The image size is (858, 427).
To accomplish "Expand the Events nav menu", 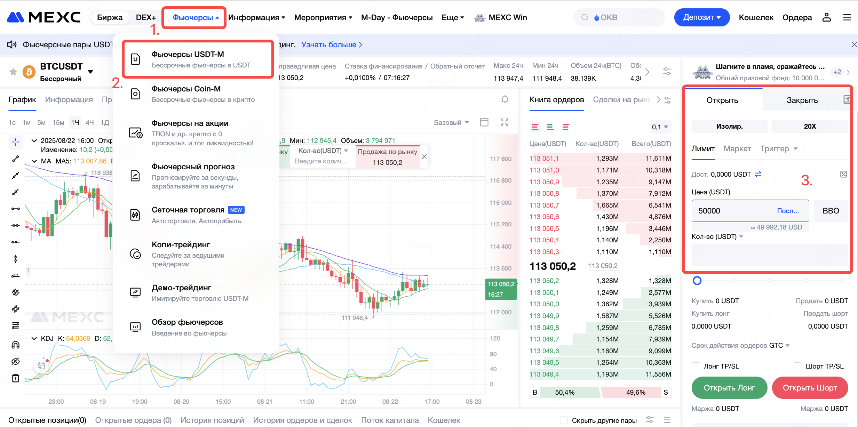I will click(x=323, y=17).
